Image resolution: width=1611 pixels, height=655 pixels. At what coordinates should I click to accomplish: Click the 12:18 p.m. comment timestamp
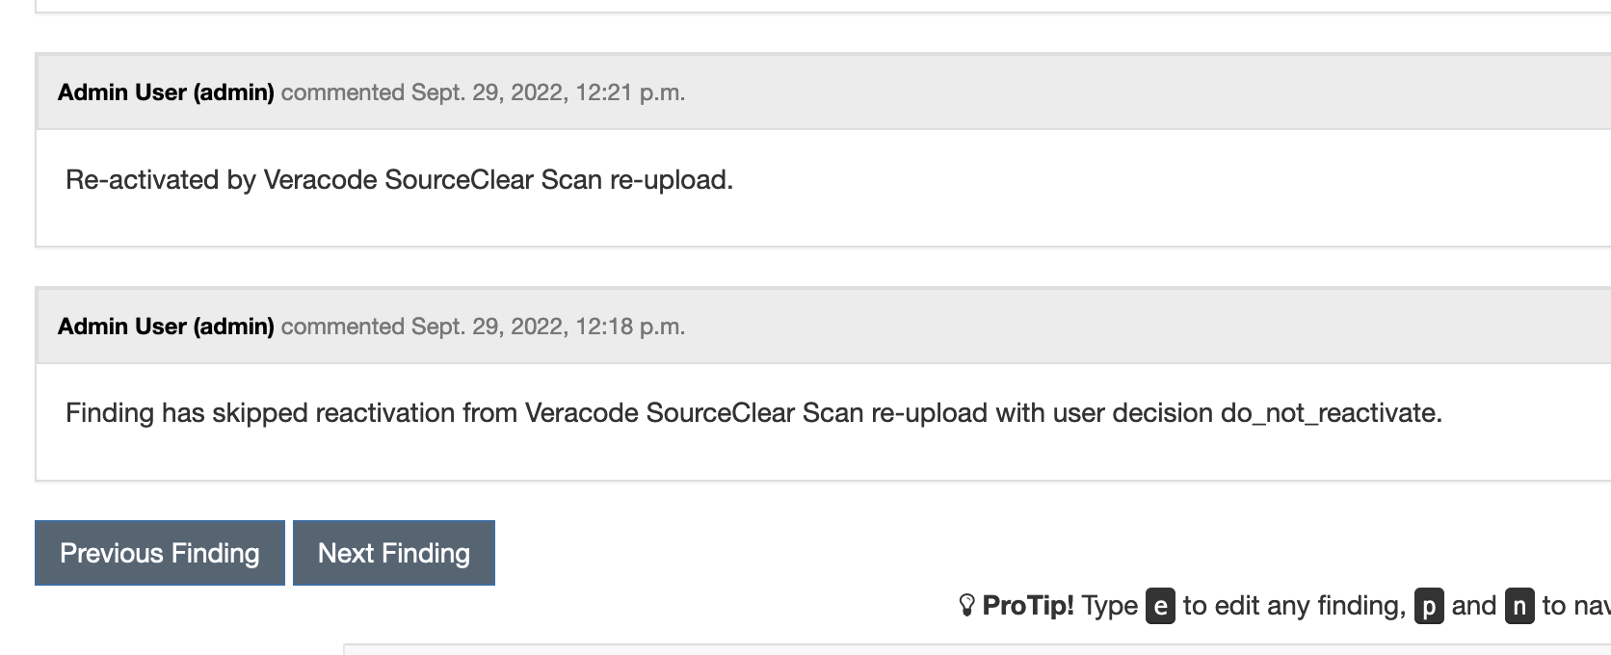[x=548, y=327]
